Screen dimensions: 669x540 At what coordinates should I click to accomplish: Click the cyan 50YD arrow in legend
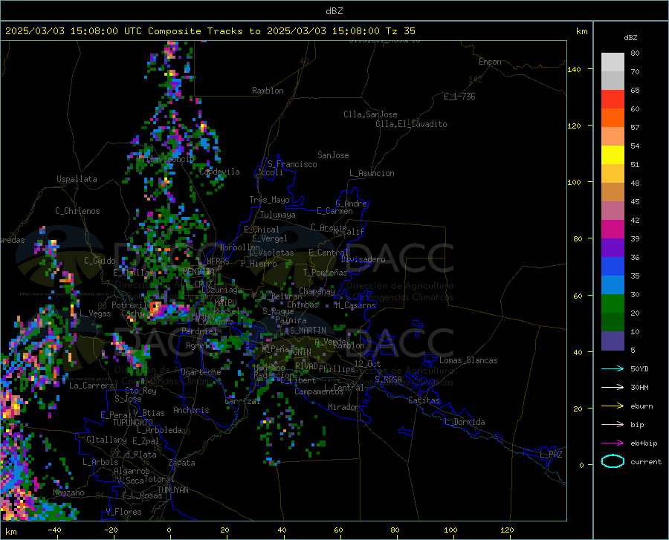[x=613, y=368]
